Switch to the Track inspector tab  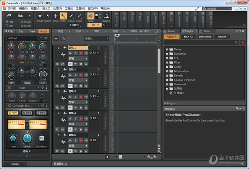pos(32,31)
